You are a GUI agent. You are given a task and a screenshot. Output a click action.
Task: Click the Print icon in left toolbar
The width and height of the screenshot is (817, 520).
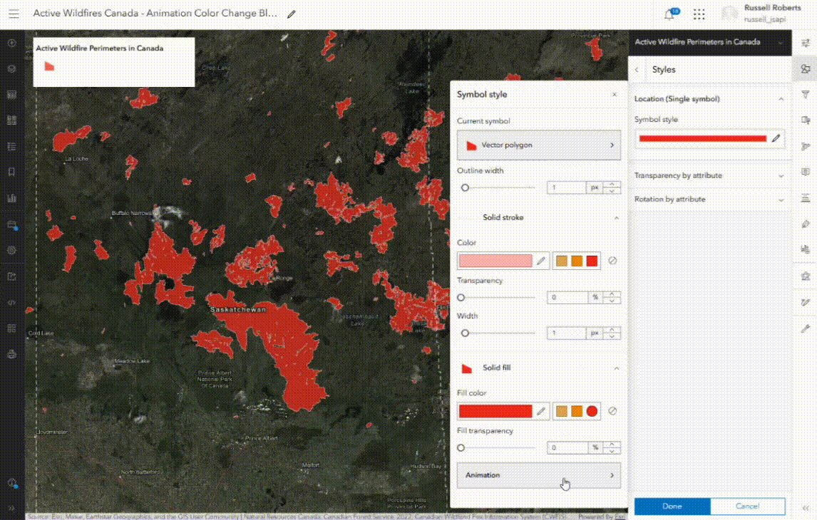click(11, 355)
